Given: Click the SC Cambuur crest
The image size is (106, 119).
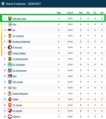Looking at the screenshot, I should point(10,36).
